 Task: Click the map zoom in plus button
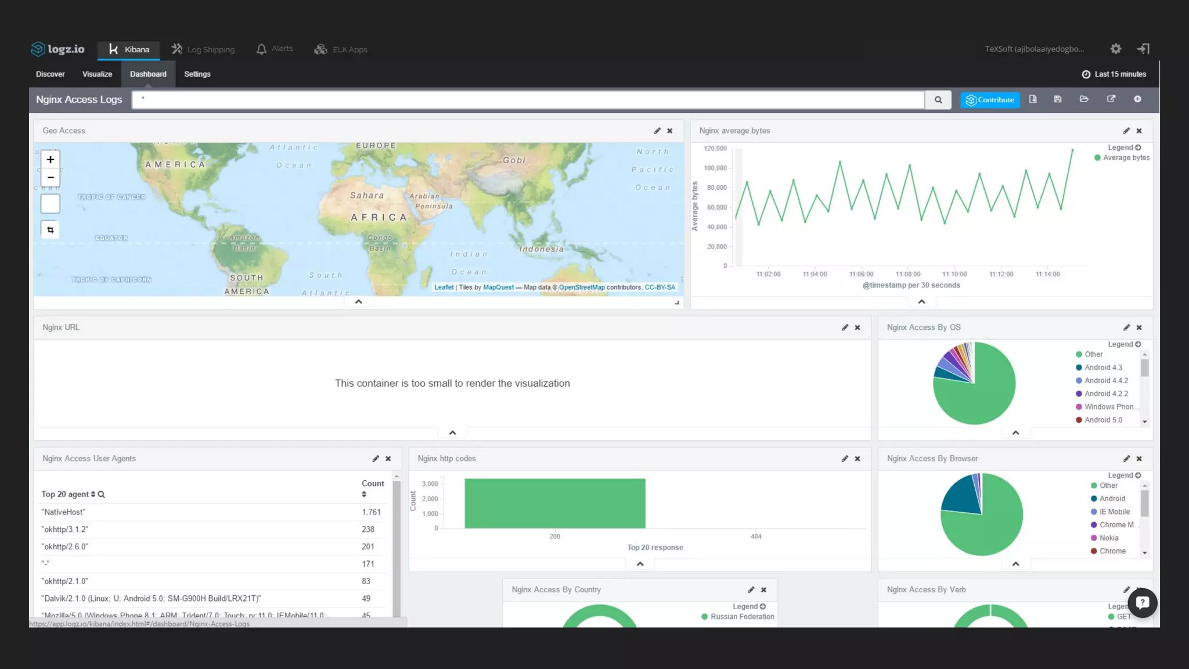pos(51,160)
